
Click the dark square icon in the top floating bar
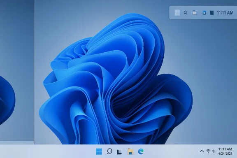(x=212, y=13)
